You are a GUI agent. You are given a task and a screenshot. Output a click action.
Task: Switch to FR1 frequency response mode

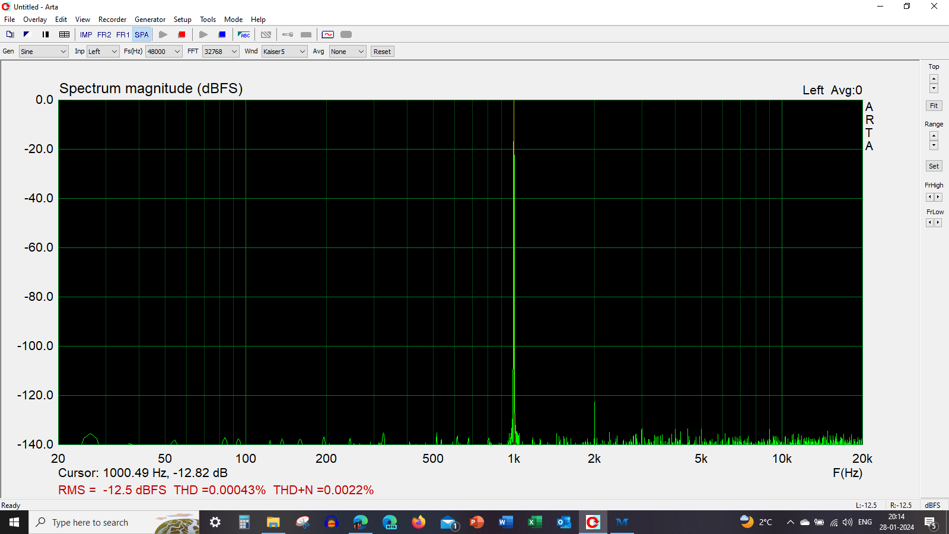tap(123, 34)
